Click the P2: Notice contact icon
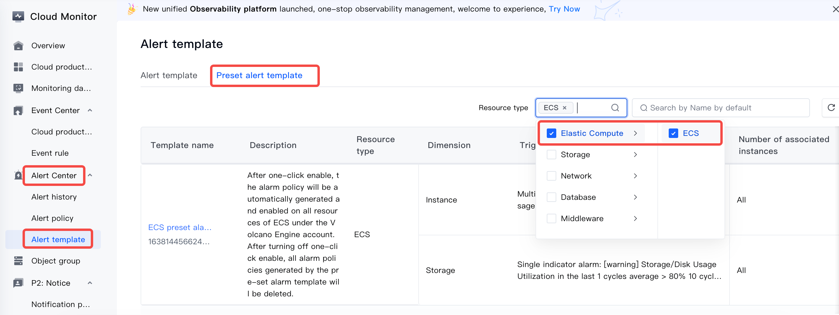839x315 pixels. click(18, 283)
